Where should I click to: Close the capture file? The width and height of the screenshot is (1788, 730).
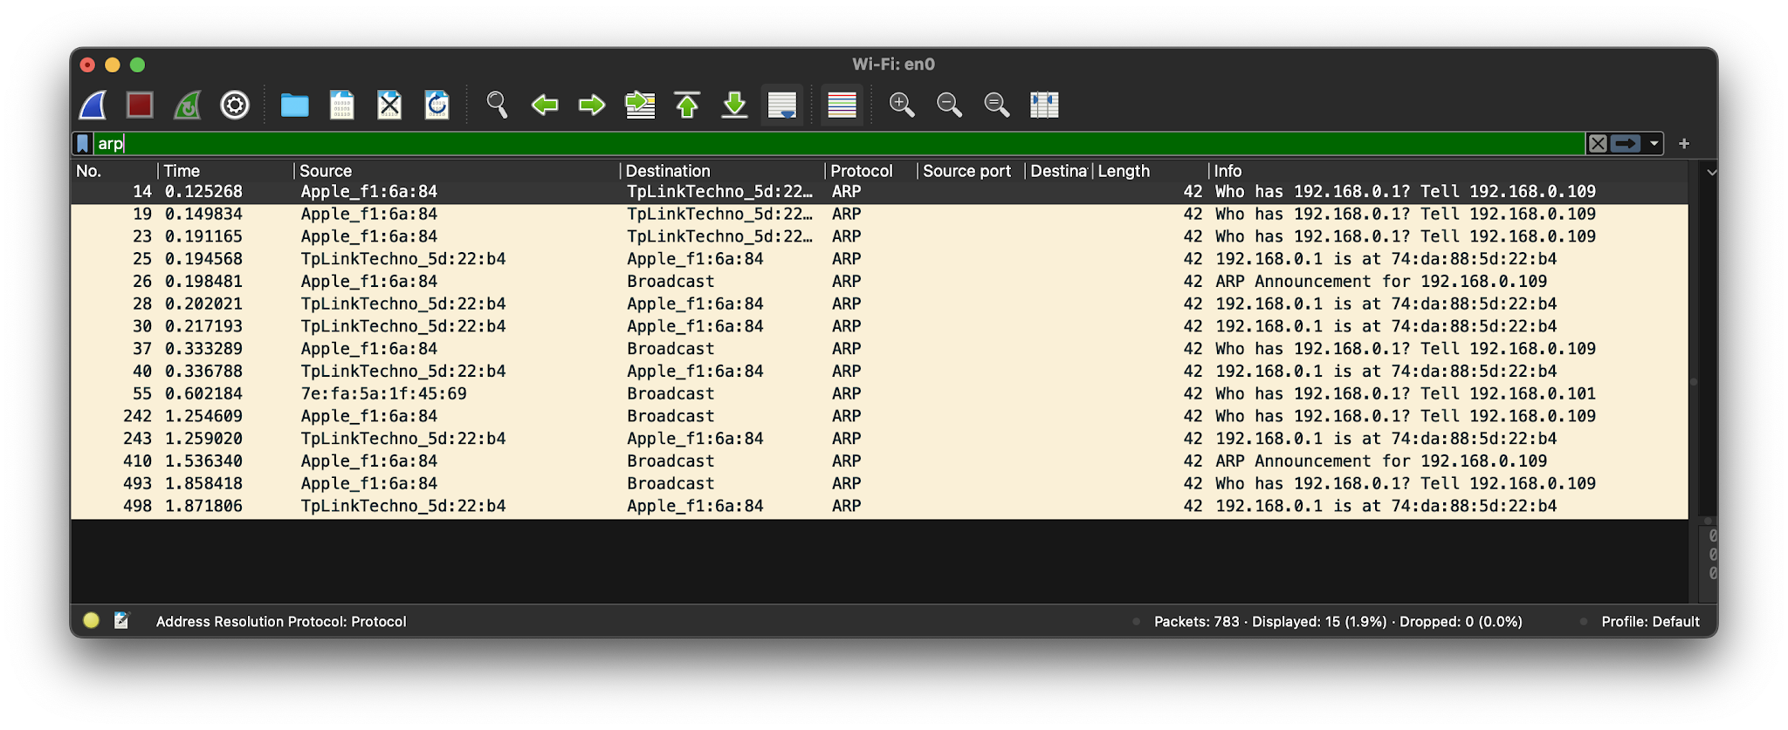click(x=389, y=106)
